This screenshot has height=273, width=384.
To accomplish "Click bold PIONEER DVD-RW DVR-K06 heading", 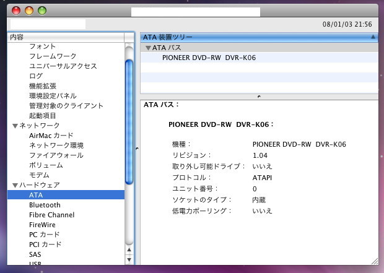I will pyautogui.click(x=220, y=124).
